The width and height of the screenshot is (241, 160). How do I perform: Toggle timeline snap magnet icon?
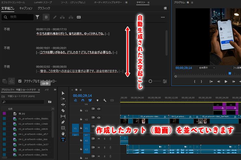click(83, 100)
